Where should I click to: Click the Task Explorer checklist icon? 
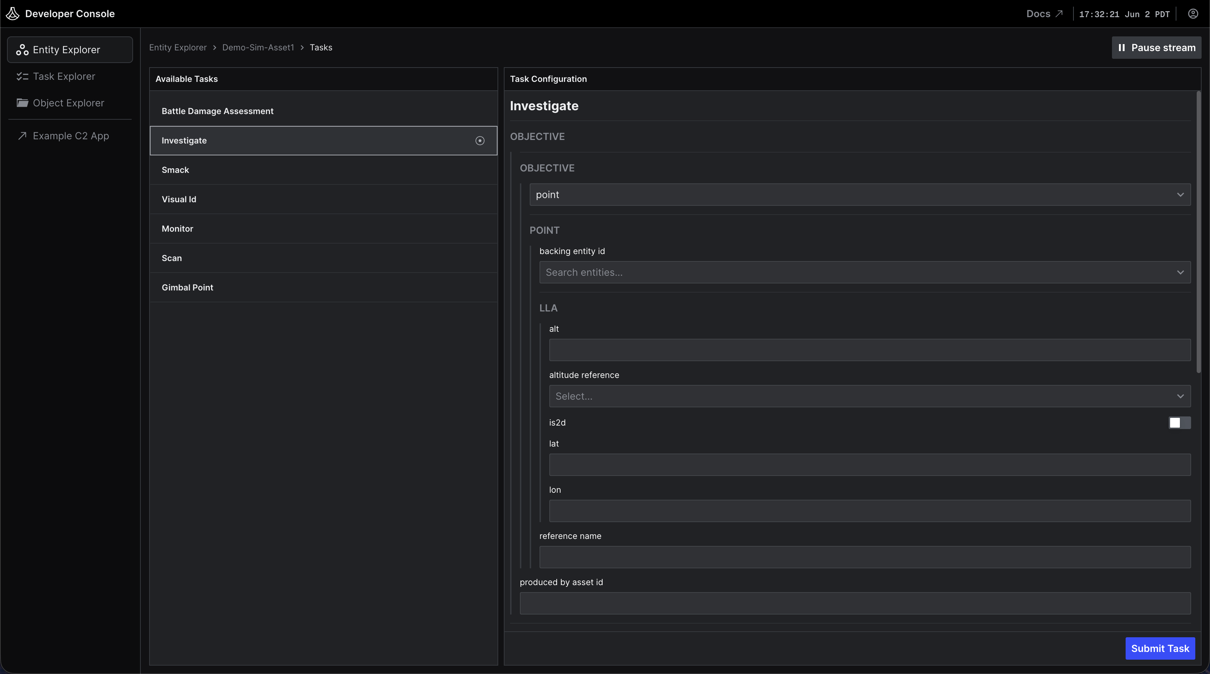(22, 76)
